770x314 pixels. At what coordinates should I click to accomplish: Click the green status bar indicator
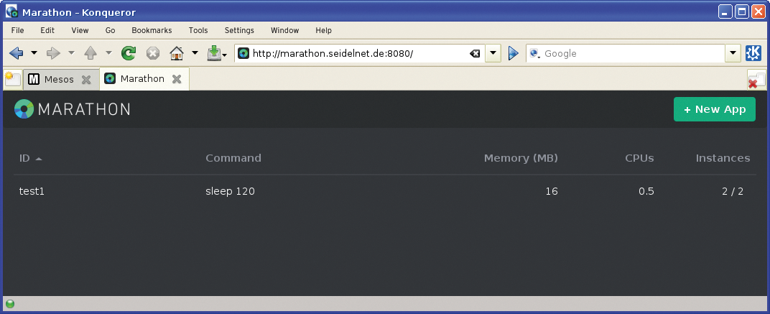point(10,304)
